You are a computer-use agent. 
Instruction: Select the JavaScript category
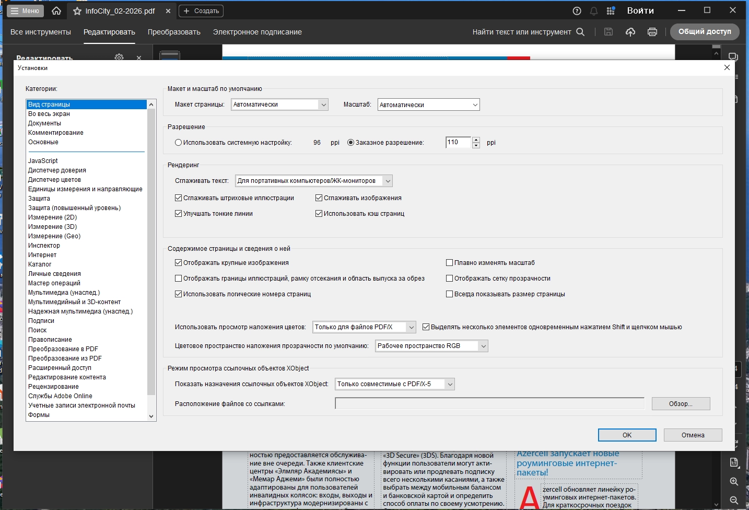click(87, 161)
